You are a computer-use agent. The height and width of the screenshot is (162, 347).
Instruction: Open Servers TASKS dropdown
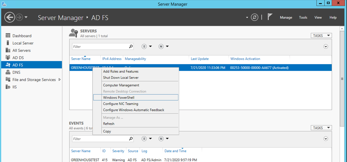(321, 36)
